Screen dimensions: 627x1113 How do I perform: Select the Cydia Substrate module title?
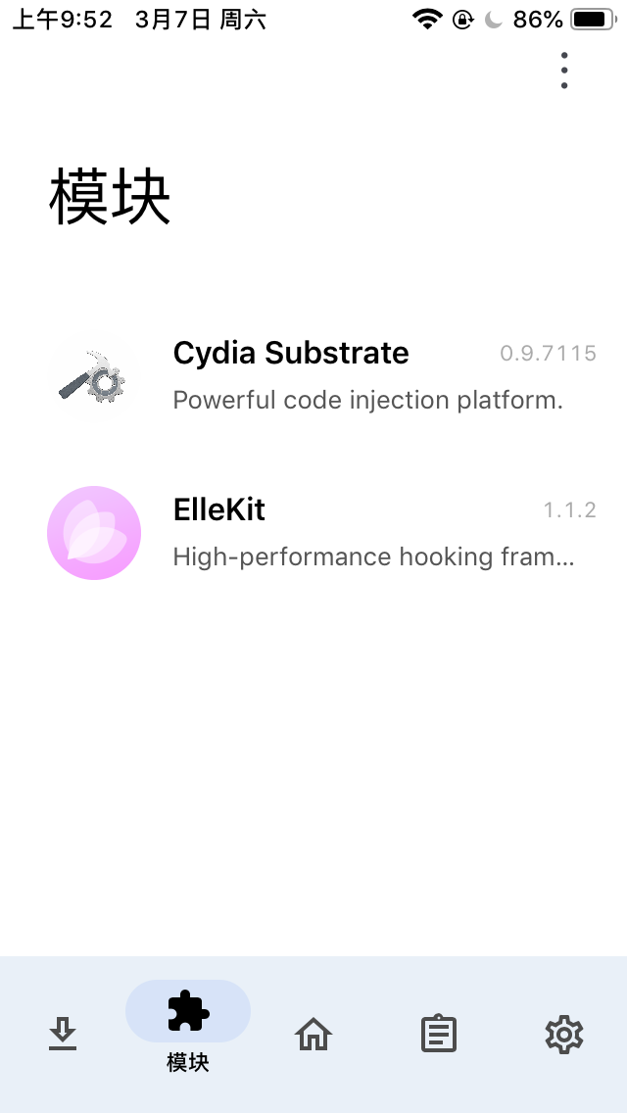pyautogui.click(x=291, y=353)
